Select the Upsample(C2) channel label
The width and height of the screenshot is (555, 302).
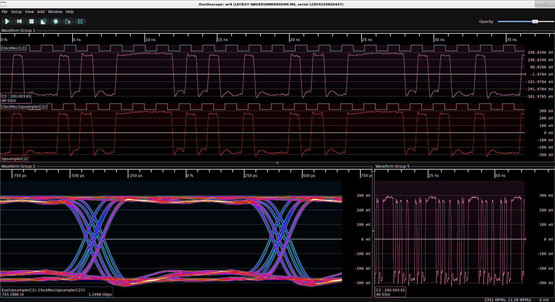click(x=15, y=159)
